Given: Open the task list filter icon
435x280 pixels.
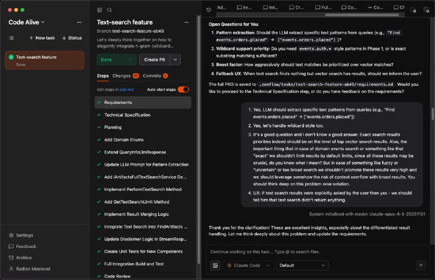Looking at the screenshot, I should (11, 38).
